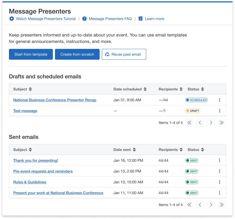Viewport: 235px width, 219px height.
Task: Click the book icon beside Learn more
Action: tap(140, 19)
